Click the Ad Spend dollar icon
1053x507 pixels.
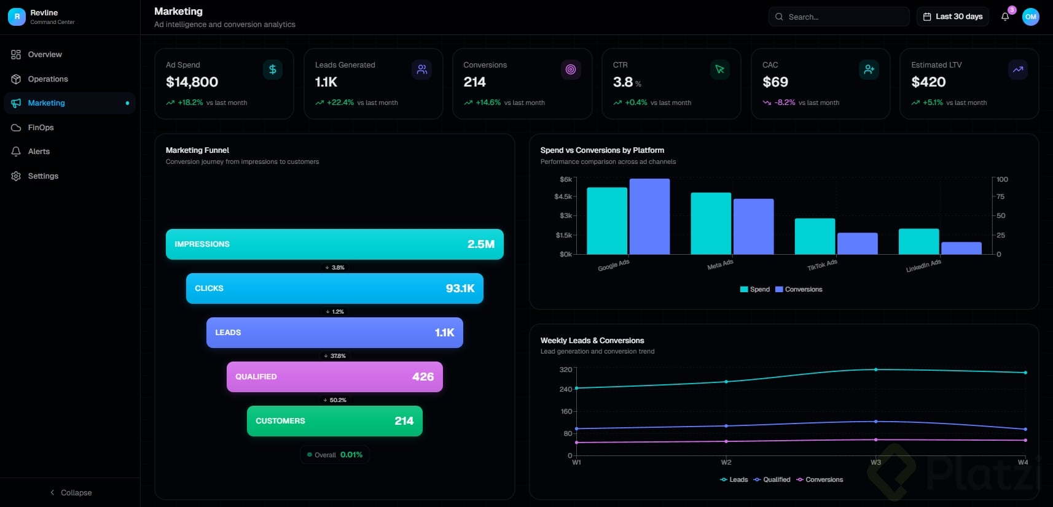(x=273, y=69)
